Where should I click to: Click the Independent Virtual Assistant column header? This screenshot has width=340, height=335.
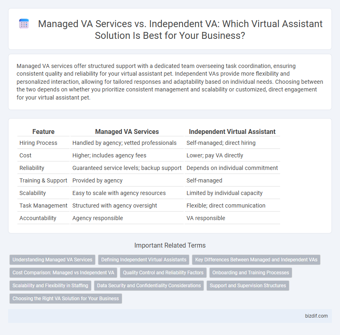click(x=232, y=131)
